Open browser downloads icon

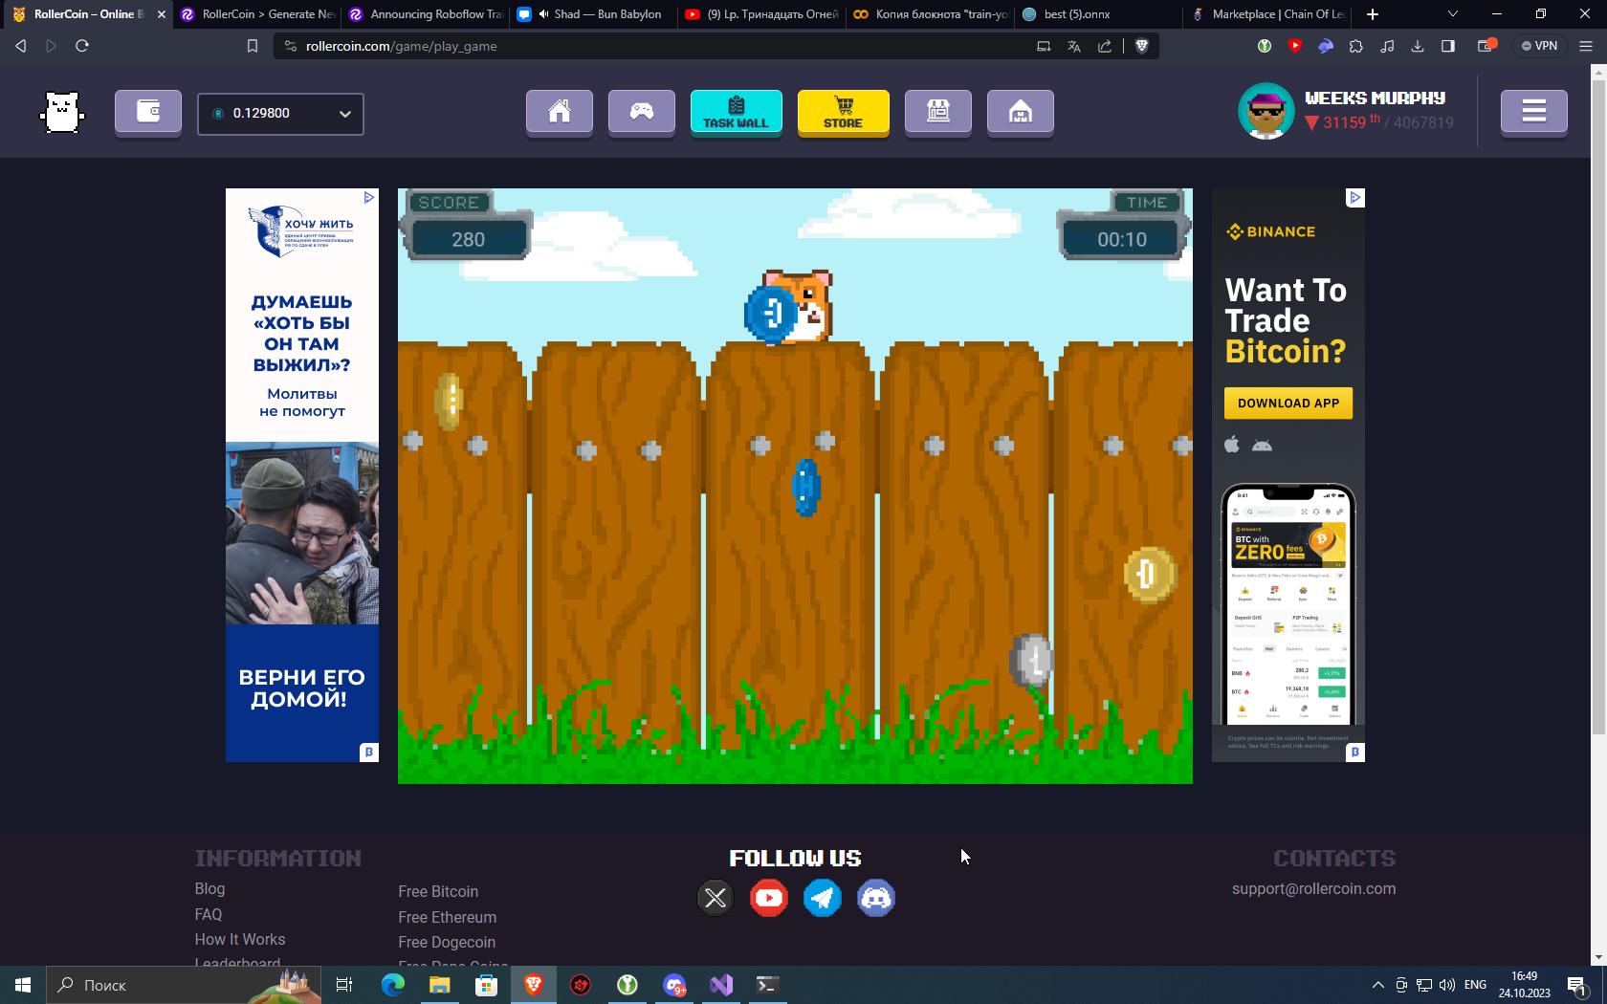point(1418,46)
